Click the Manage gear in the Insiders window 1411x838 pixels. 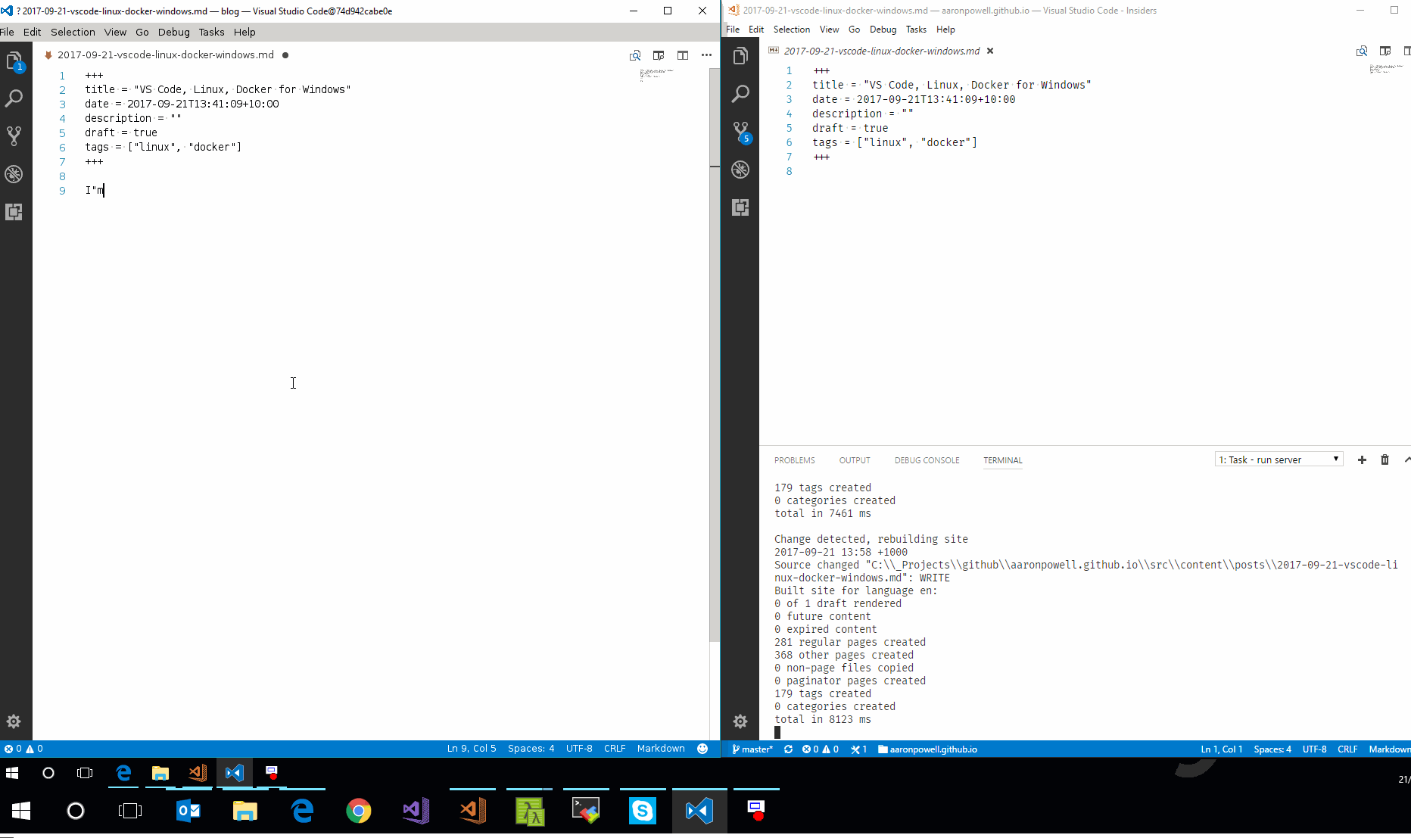[x=740, y=721]
